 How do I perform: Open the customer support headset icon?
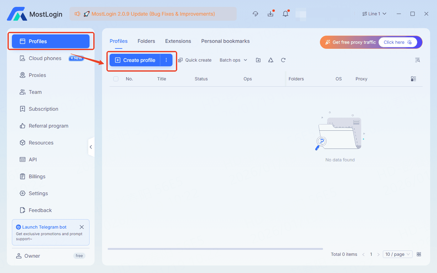tap(255, 14)
